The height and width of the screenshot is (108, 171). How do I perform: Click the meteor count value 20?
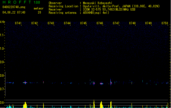point(39,12)
